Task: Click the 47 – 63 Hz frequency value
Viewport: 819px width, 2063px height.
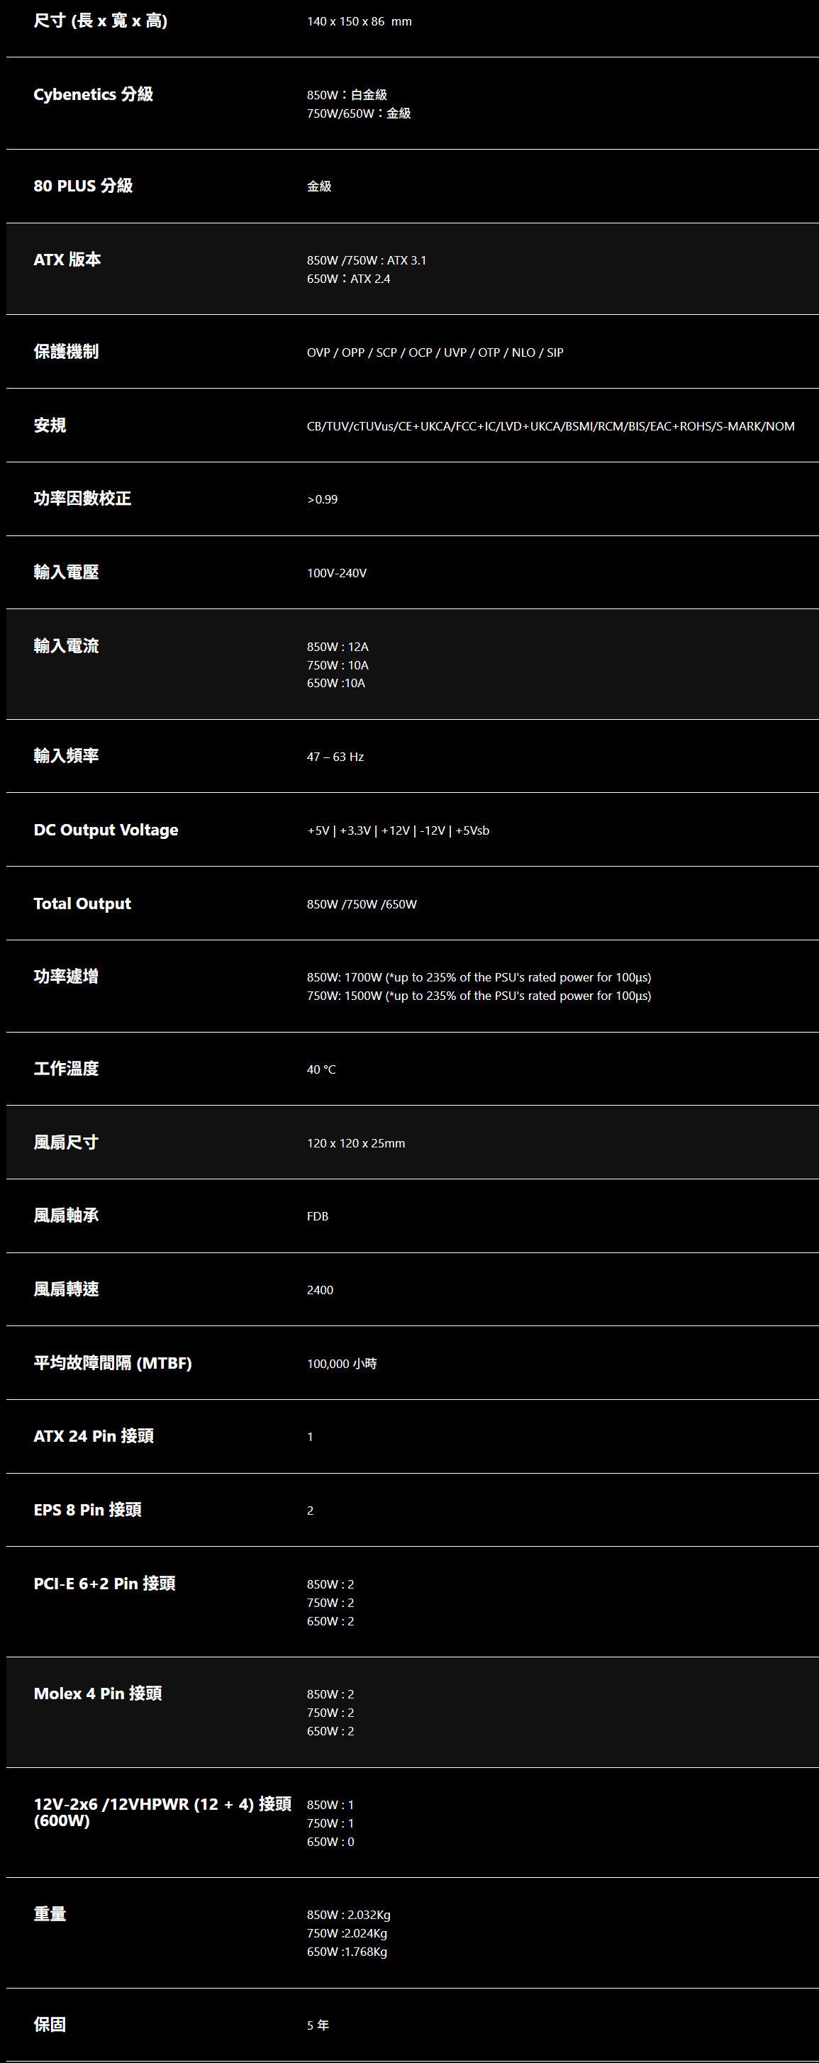Action: tap(335, 757)
